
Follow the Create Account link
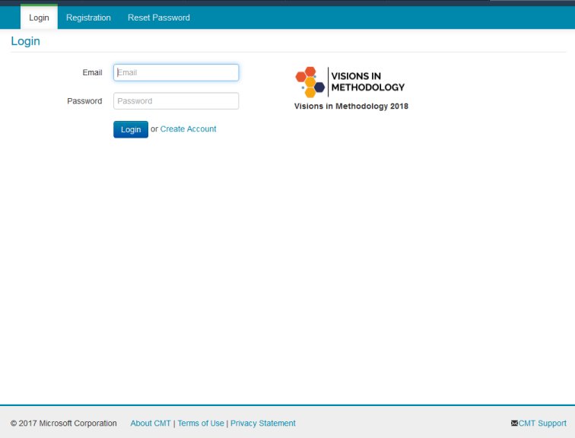point(188,129)
